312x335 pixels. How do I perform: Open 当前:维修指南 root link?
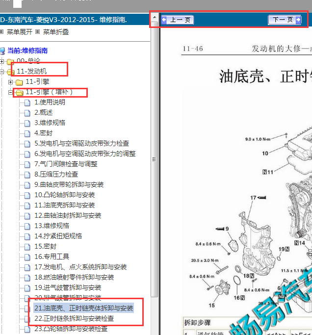pyautogui.click(x=27, y=51)
